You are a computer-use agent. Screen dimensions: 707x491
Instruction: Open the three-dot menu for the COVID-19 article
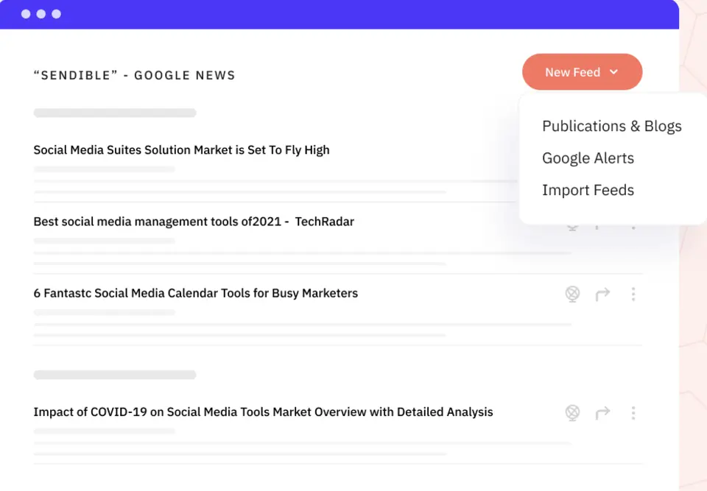633,413
